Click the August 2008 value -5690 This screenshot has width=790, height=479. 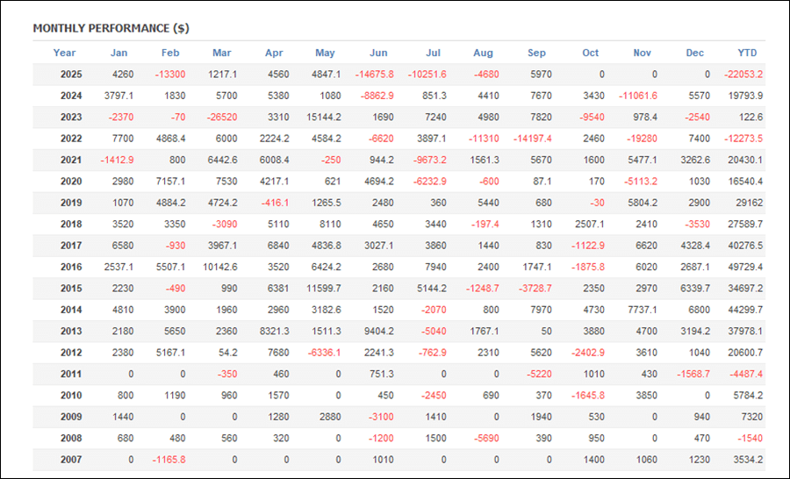click(486, 438)
